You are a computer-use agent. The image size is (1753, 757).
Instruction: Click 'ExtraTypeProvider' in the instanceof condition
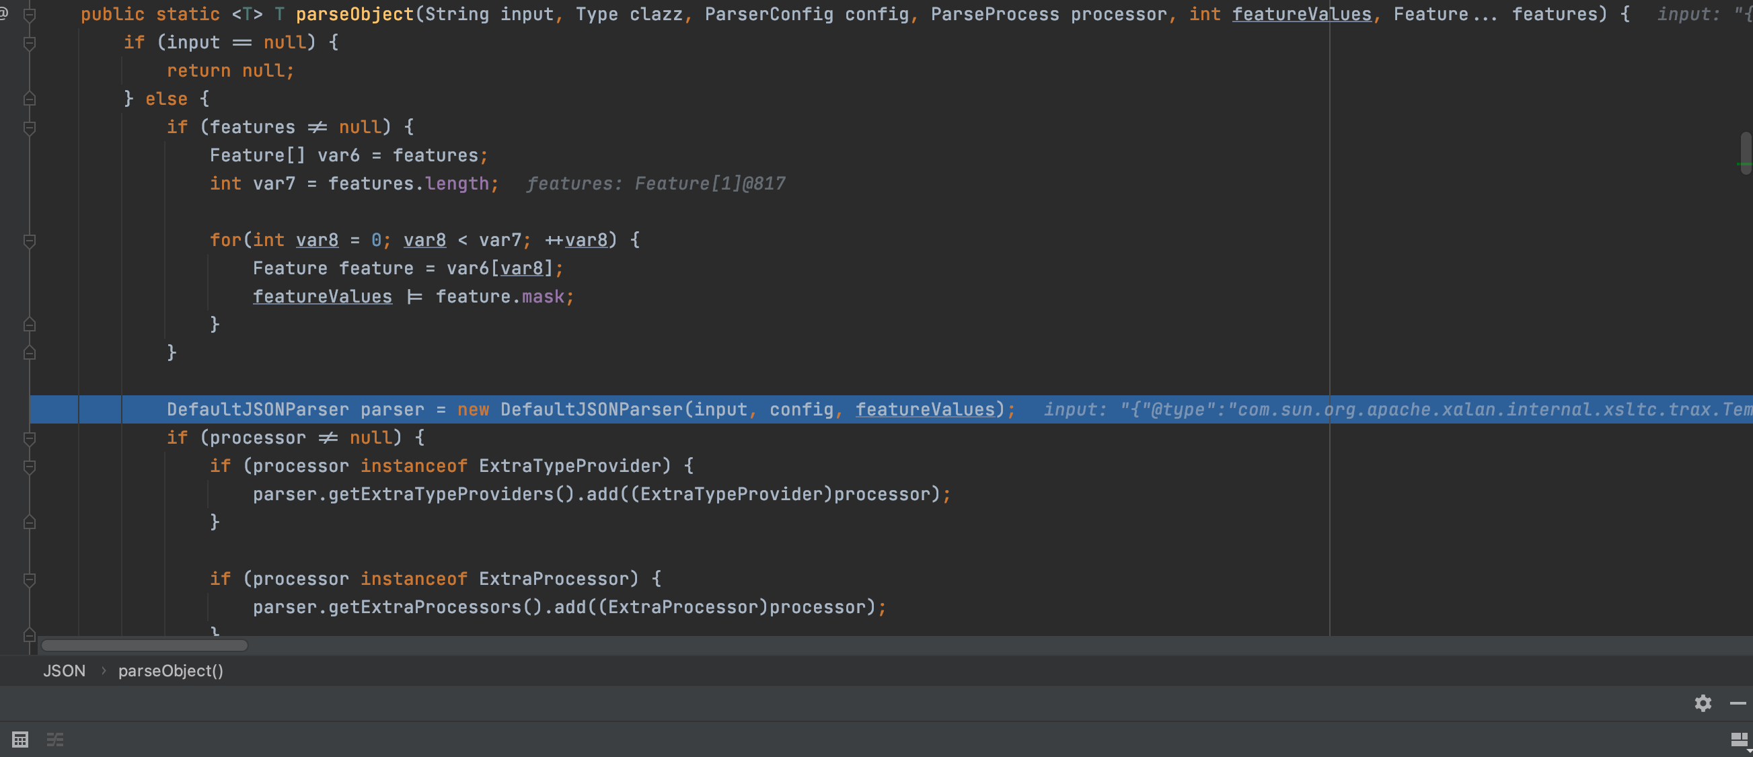570,466
